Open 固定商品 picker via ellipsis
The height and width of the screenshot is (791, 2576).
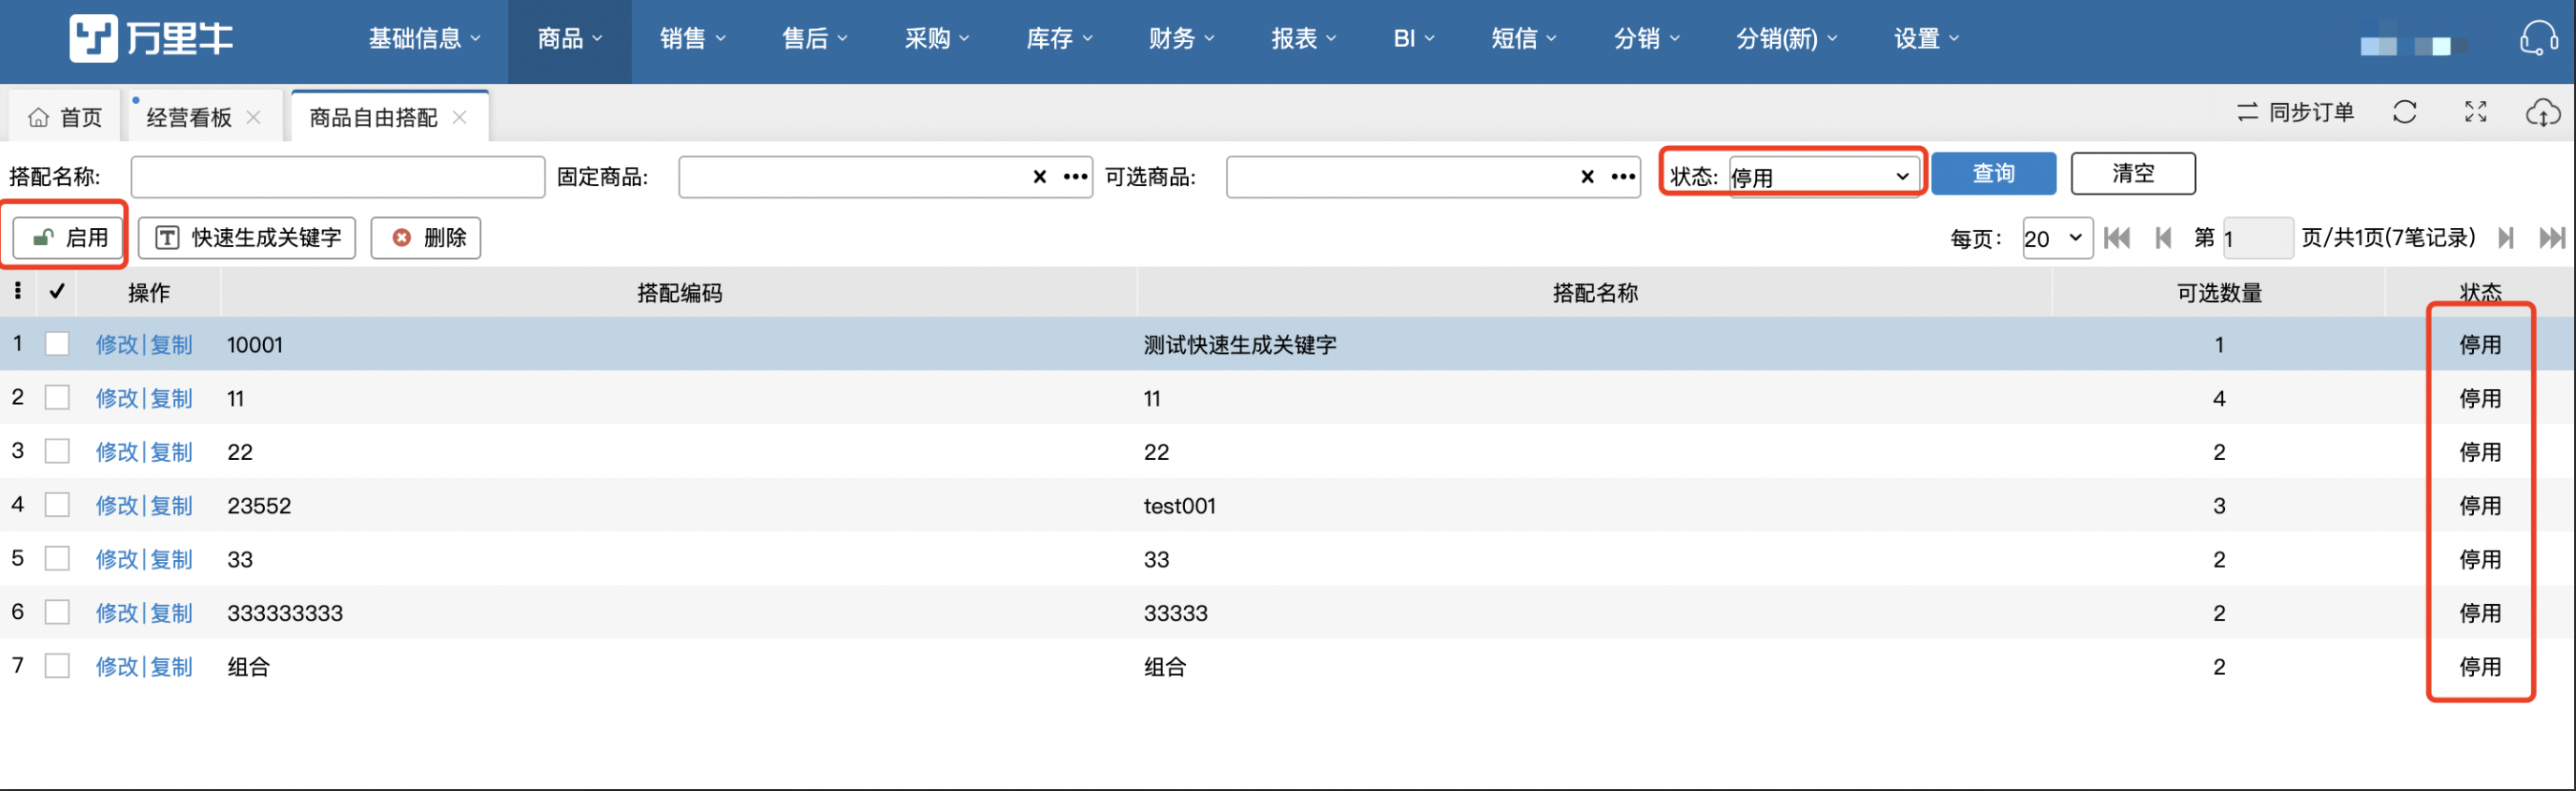(1075, 177)
